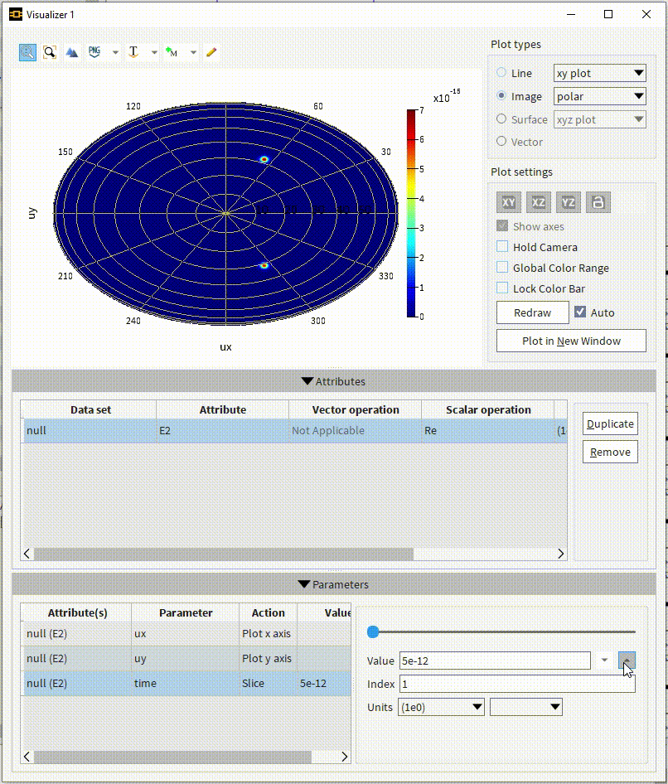
Task: Click the Duplicate button
Action: tap(610, 423)
